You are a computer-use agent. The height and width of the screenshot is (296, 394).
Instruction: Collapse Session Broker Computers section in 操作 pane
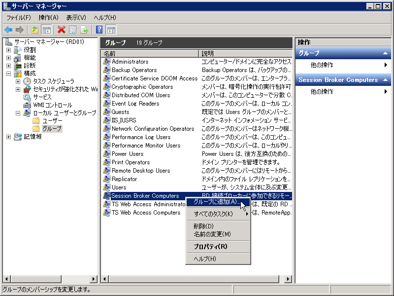click(385, 80)
